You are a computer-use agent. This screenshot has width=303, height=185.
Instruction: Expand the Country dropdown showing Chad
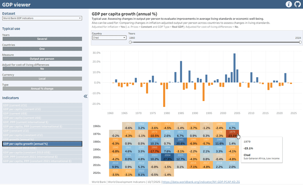(x=109, y=38)
